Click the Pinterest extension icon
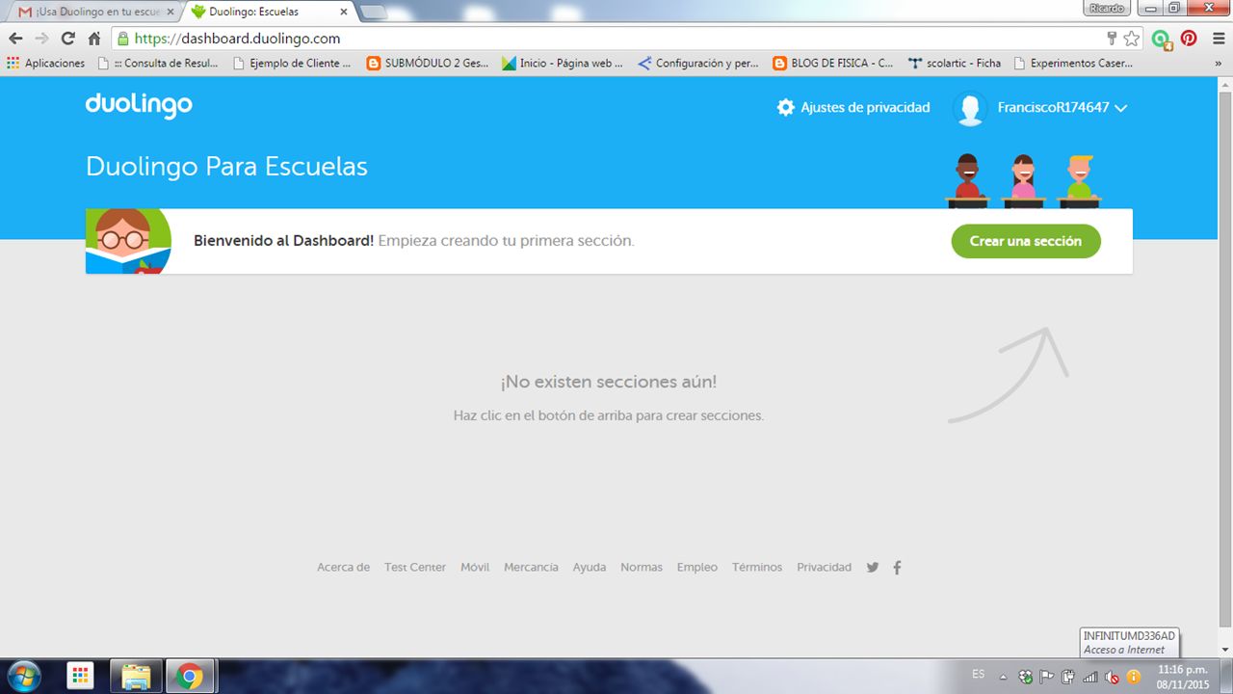Screen dimensions: 1233x694 coord(1189,39)
